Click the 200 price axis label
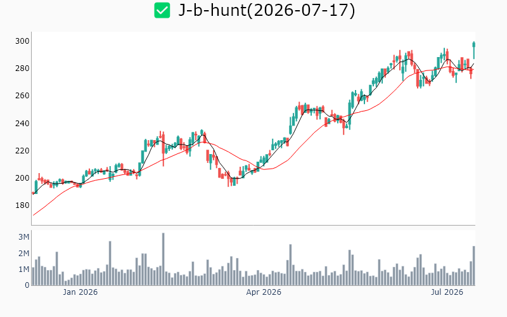Viewport: 507px width, 317px height. tap(22, 178)
